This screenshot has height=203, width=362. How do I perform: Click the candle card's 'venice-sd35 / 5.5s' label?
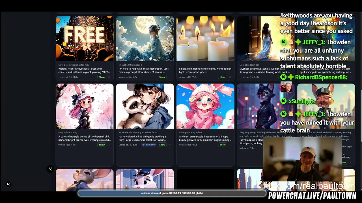[x=188, y=77]
